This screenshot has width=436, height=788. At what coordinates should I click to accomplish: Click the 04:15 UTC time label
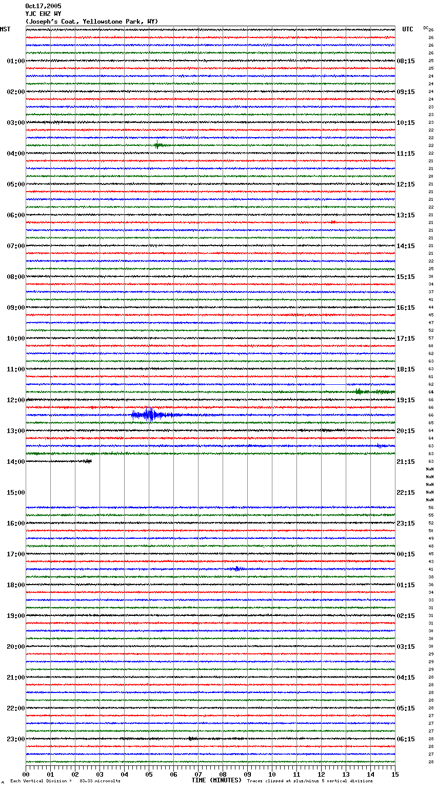click(406, 678)
